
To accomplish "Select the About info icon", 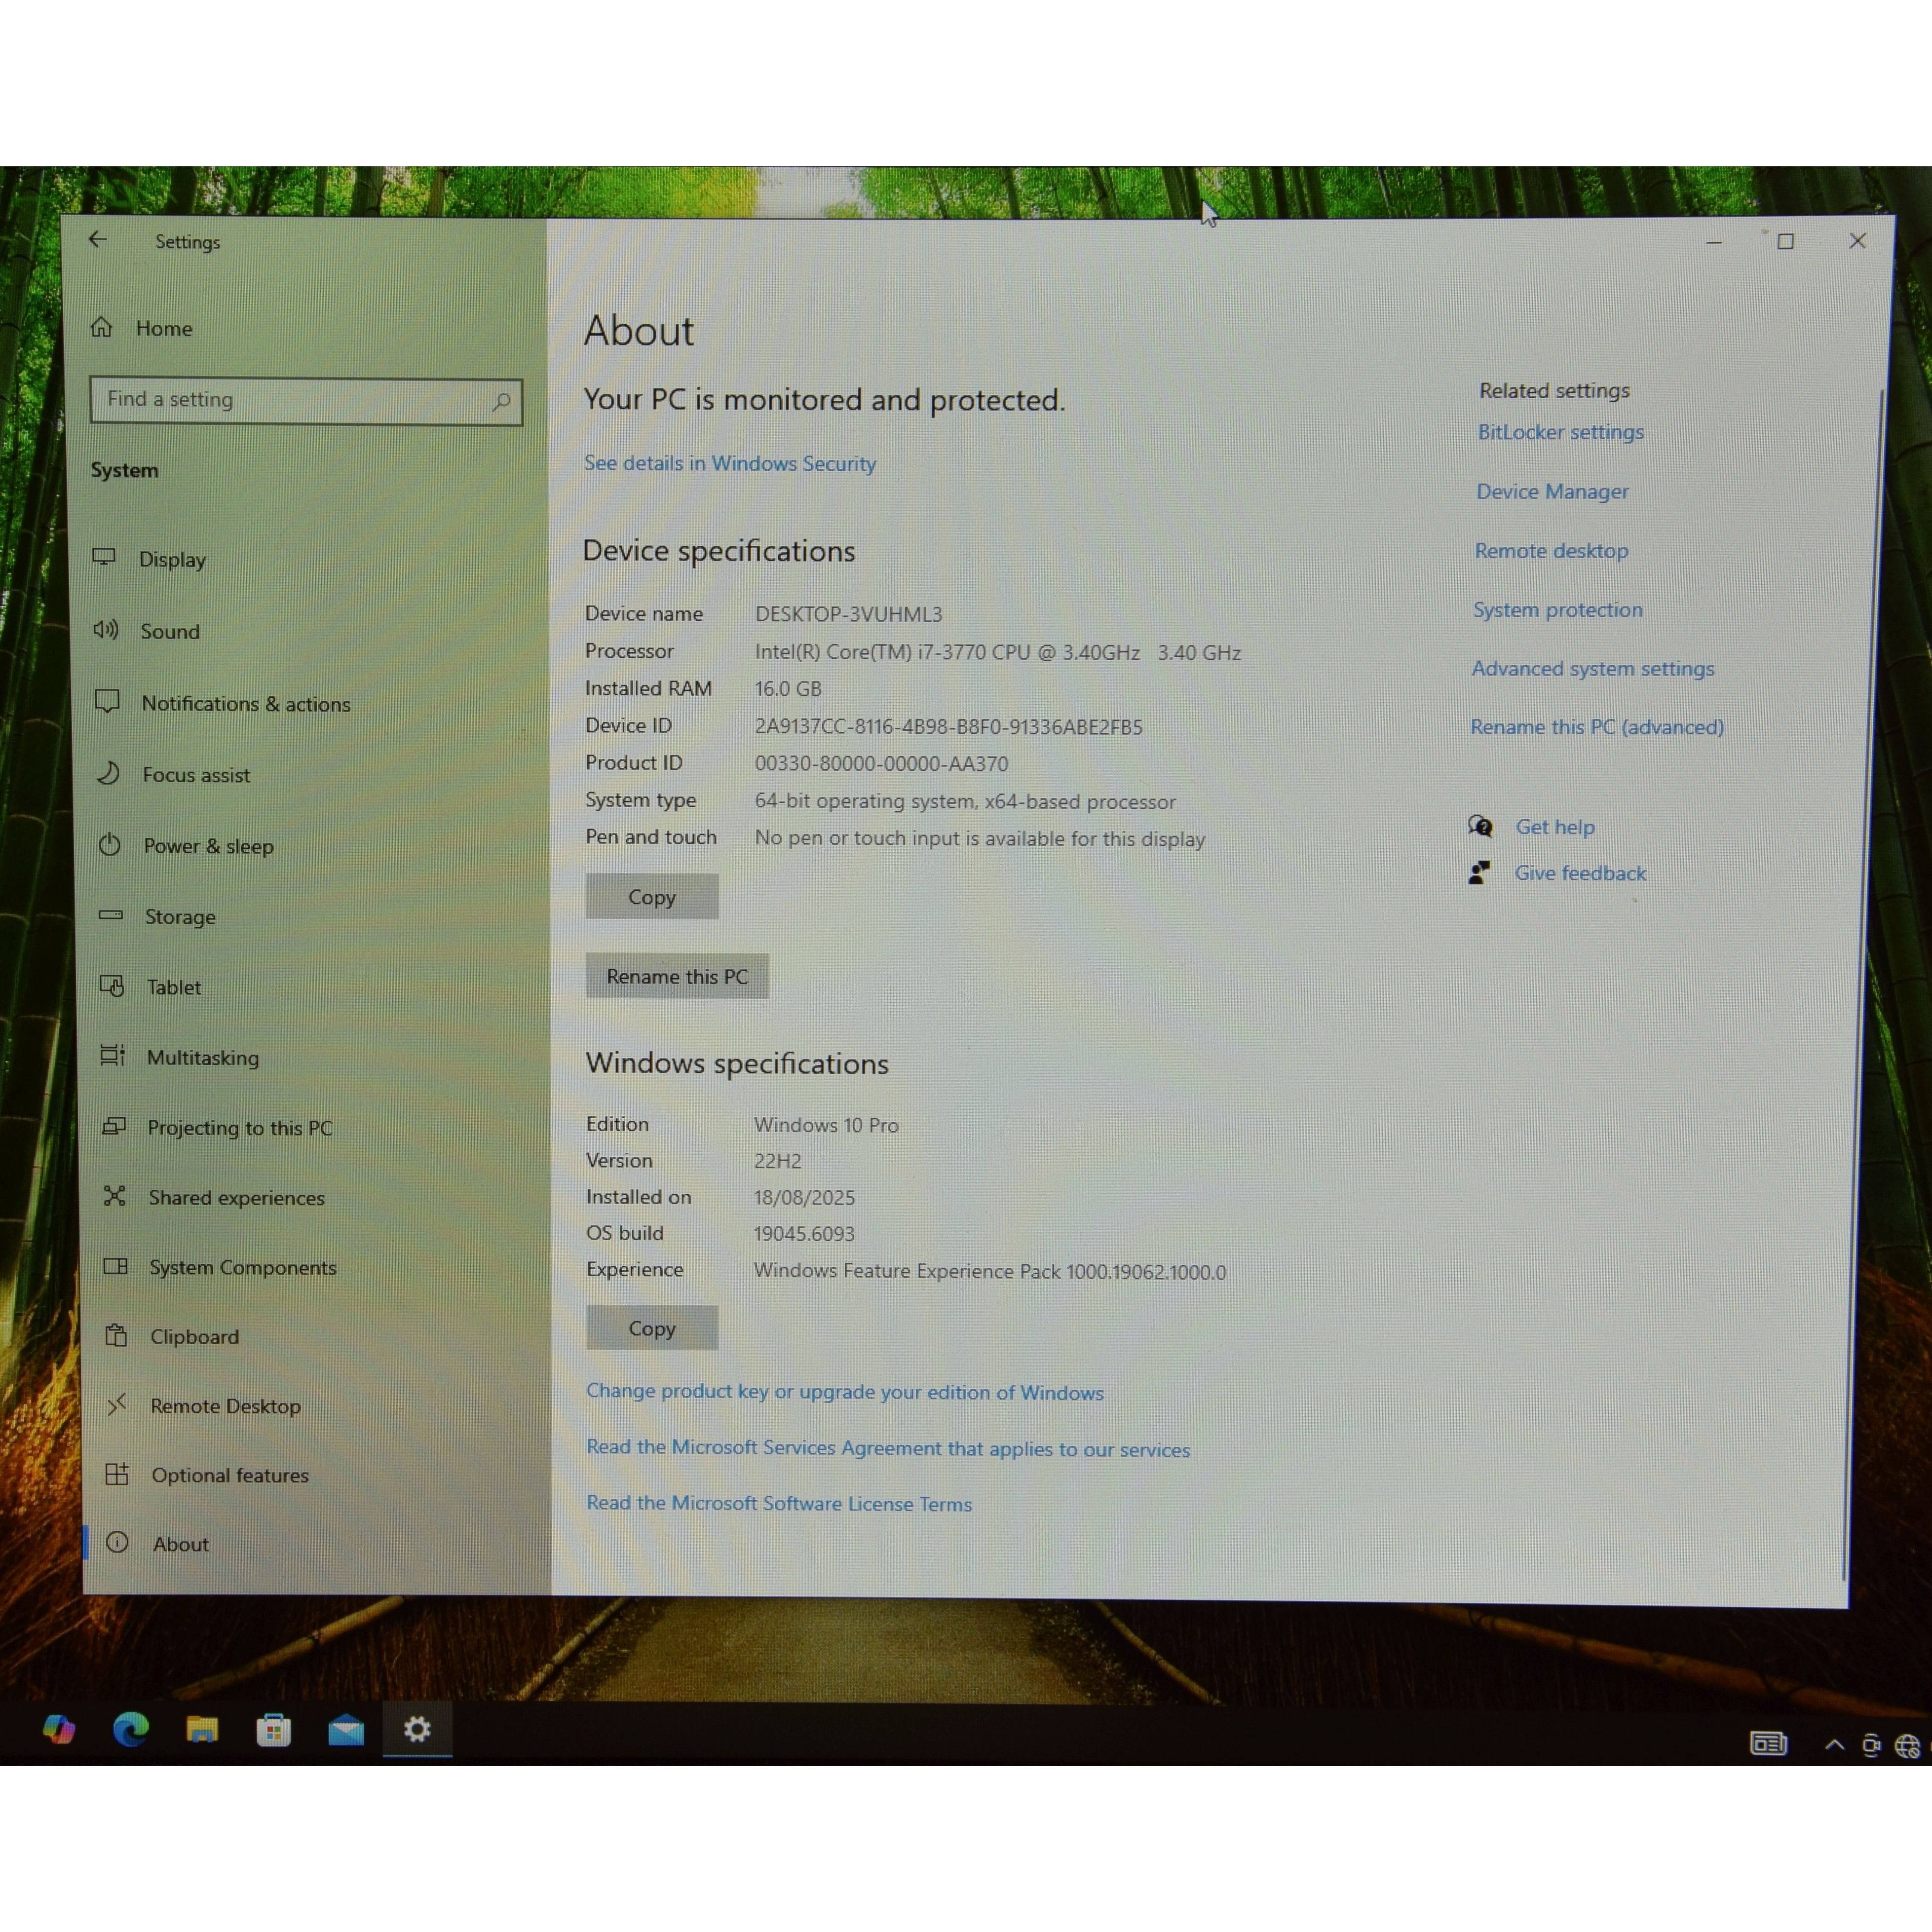I will click(x=117, y=1542).
